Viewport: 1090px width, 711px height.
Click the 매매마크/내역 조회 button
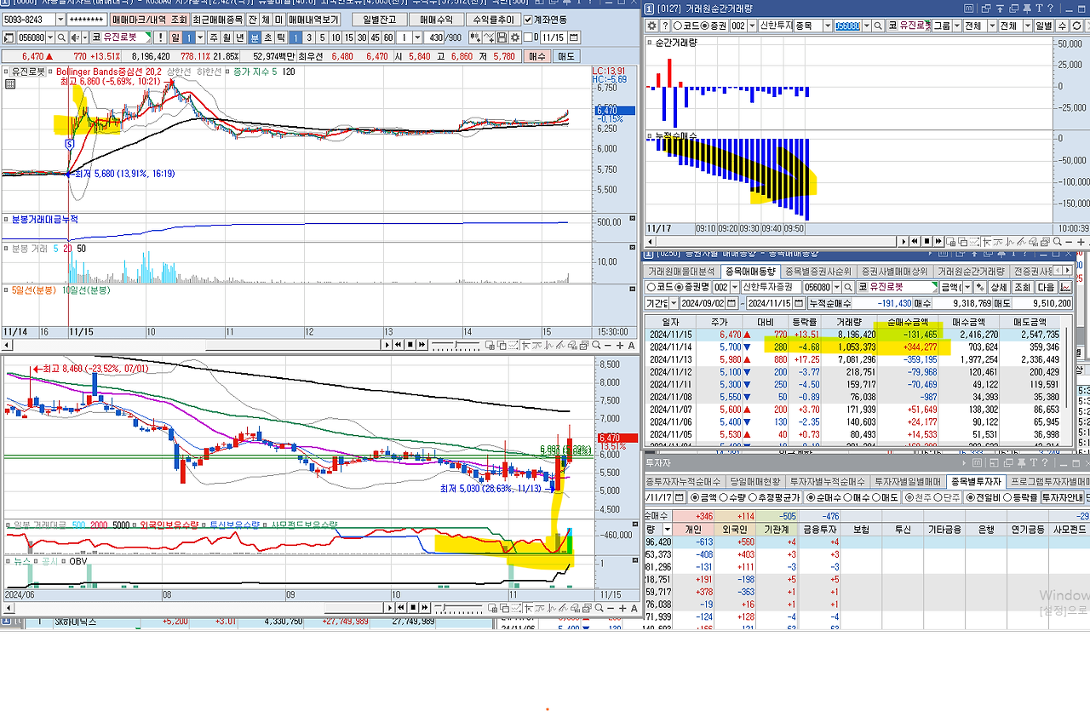click(150, 19)
